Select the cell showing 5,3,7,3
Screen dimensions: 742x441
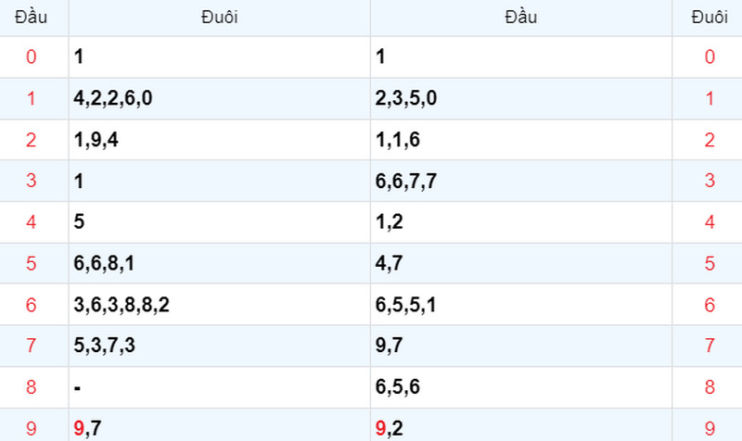coord(220,346)
